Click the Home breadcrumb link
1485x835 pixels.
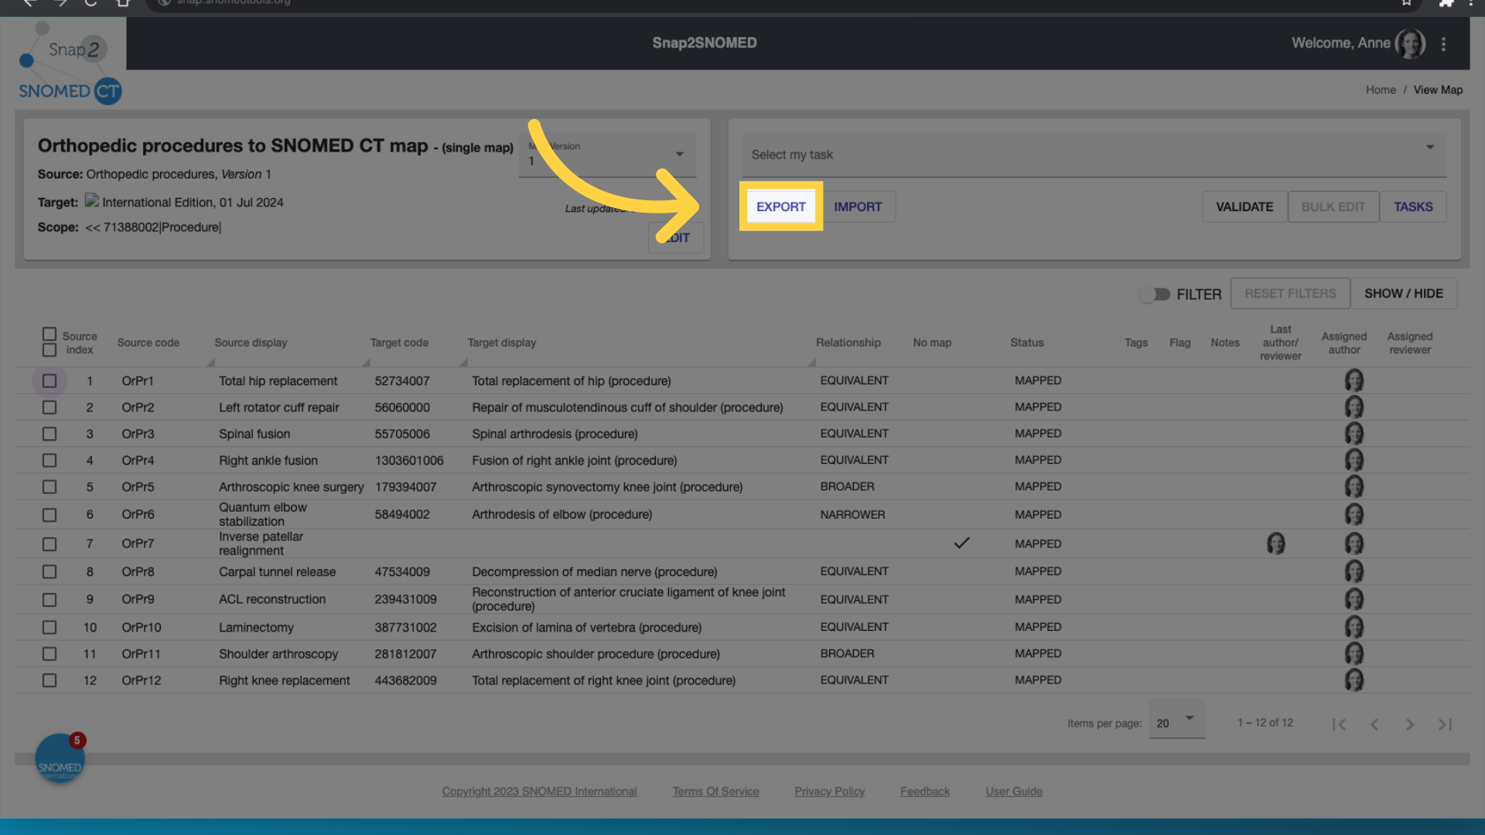1381,90
